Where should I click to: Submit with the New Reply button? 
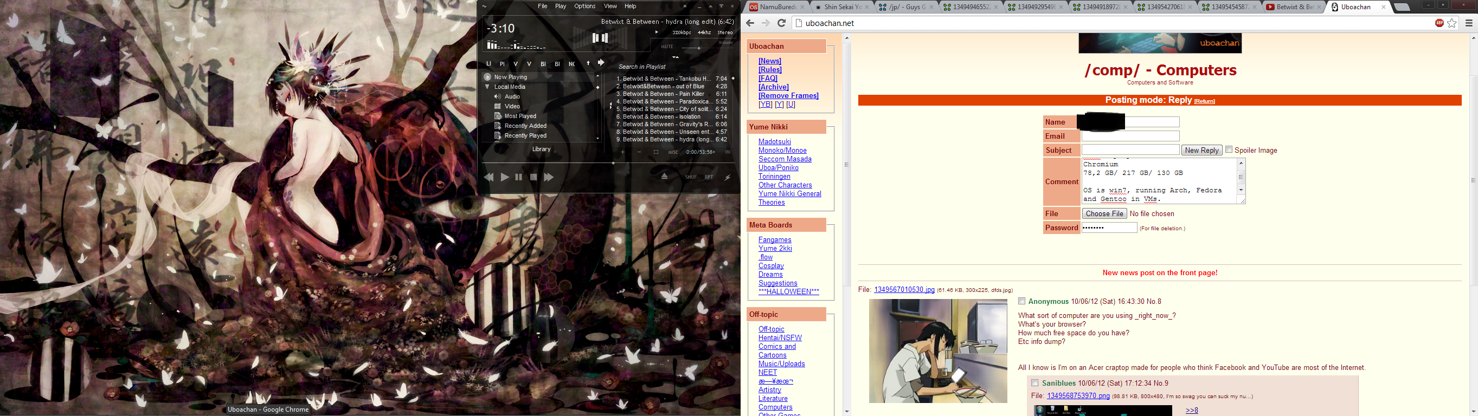point(1202,150)
